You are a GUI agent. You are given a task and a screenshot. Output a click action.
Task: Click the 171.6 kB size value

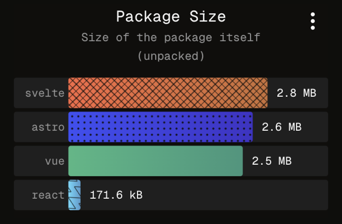pos(116,195)
